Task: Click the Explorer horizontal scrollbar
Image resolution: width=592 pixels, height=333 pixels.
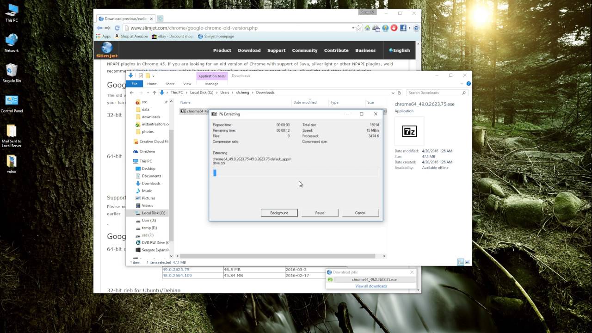Action: click(x=277, y=256)
